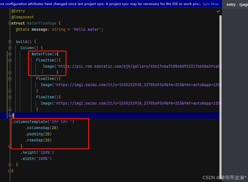Click the .width('100%') line
This screenshot has height=182, width=248.
point(36,159)
